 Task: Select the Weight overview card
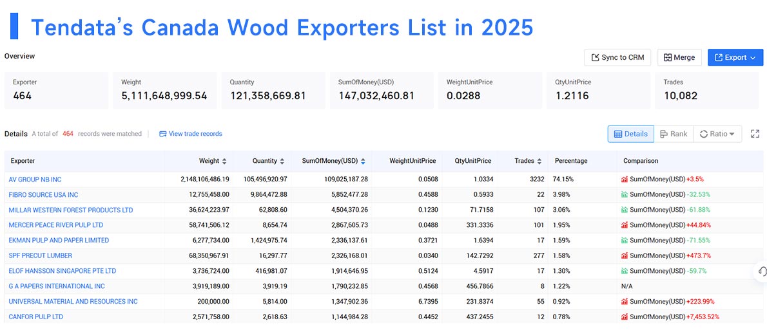point(165,90)
